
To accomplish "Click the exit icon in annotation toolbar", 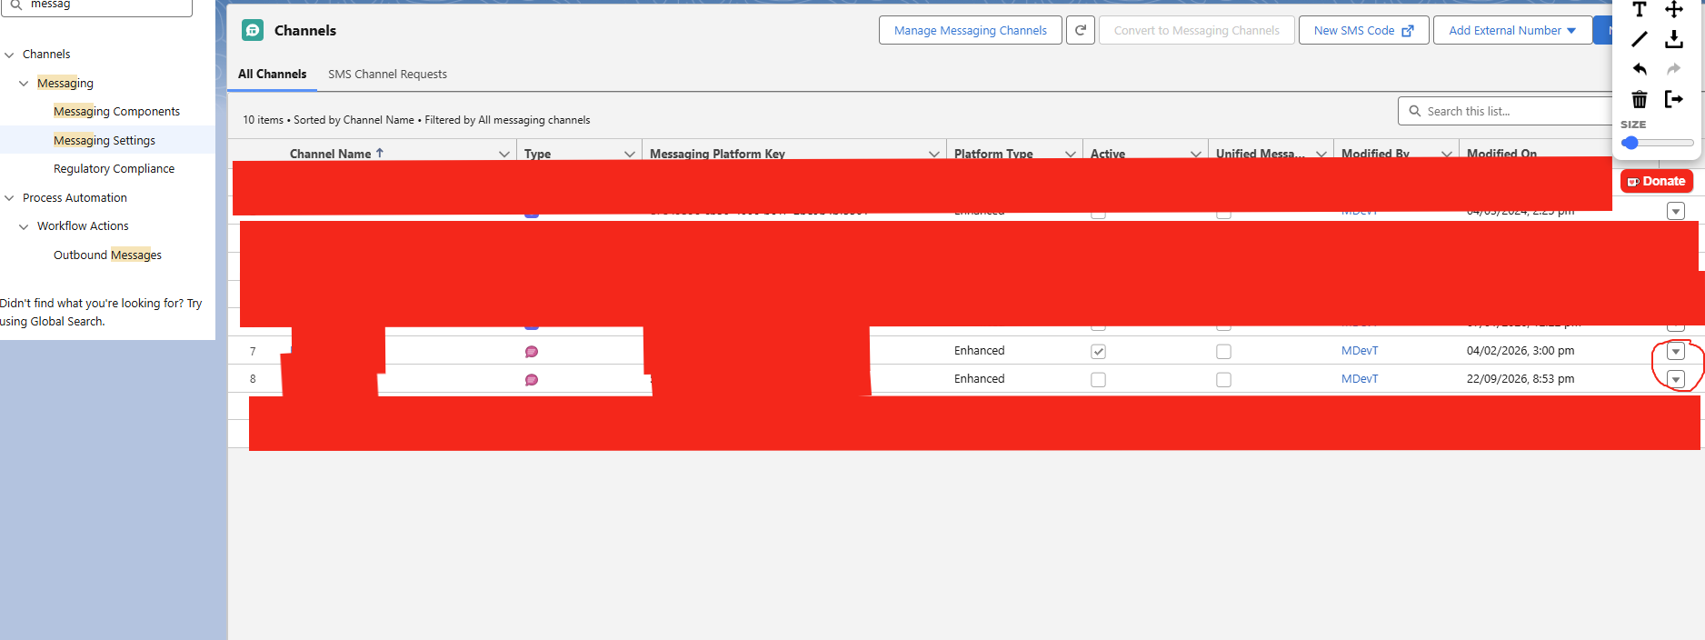I will click(x=1674, y=99).
